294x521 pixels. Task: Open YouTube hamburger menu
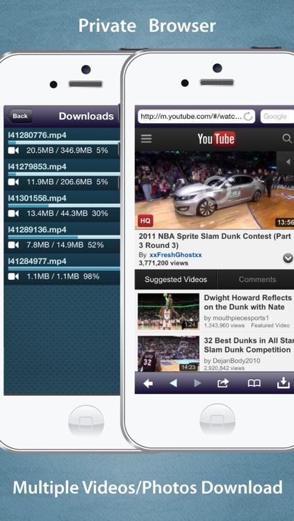(x=147, y=138)
